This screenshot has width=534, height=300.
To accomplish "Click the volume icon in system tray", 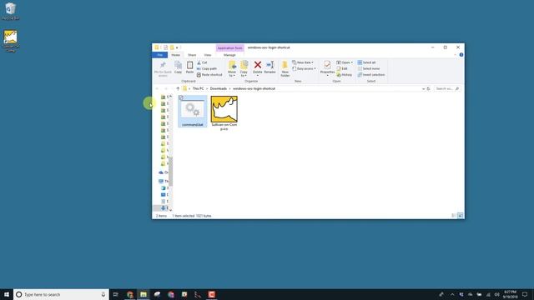I will [x=497, y=294].
